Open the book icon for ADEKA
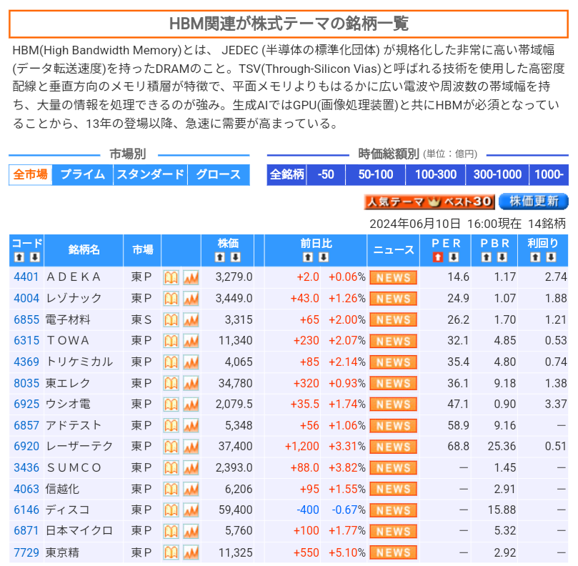This screenshot has height=566, width=578. (x=171, y=277)
